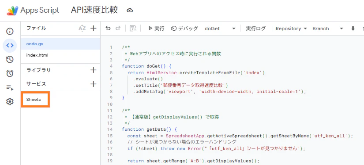Image resolution: width=364 pixels, height=165 pixels.
Task: Open the Executions list icon
Action: [x=10, y=88]
